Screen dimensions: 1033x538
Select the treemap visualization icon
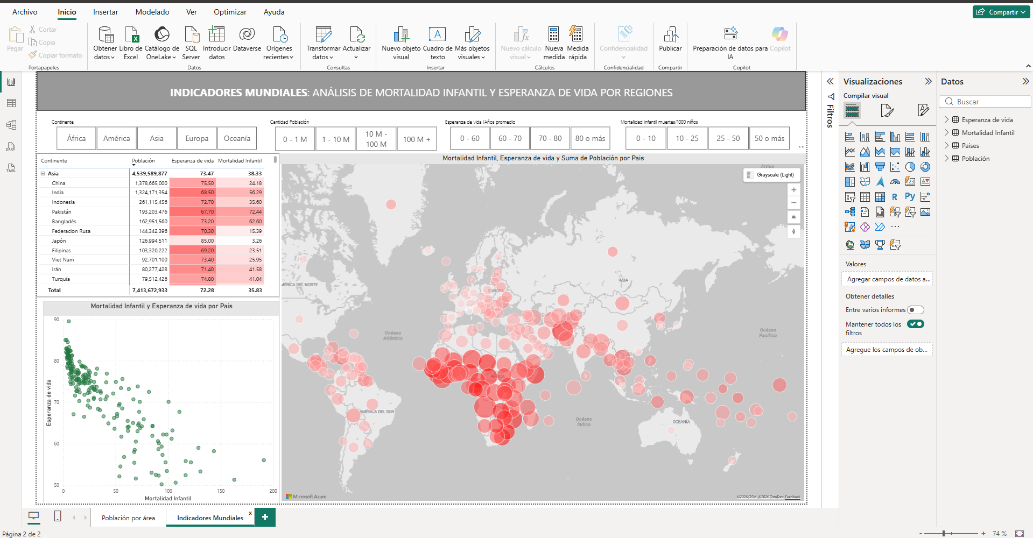coord(849,182)
